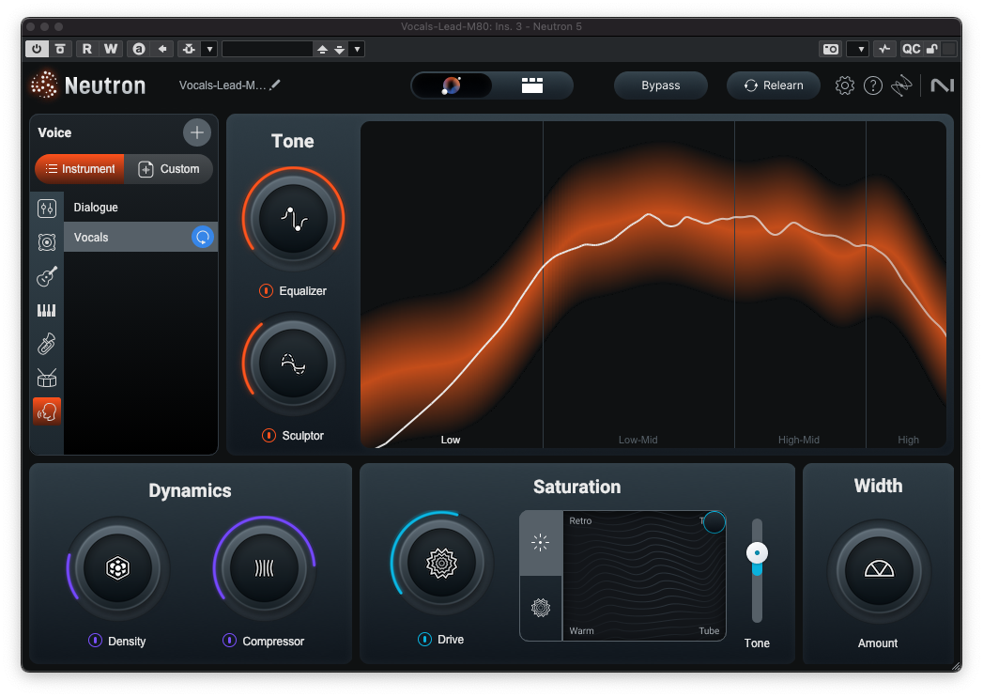The image size is (983, 697).
Task: Open the dropdown beside the bypass icon
Action: [209, 48]
